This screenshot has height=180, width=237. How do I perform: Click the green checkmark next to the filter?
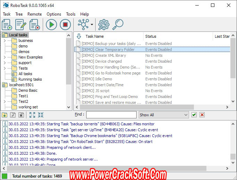click(194, 115)
